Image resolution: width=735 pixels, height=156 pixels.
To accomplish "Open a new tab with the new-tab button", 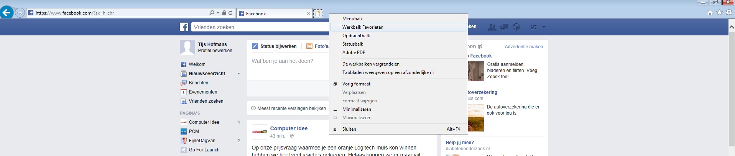I will tap(318, 13).
